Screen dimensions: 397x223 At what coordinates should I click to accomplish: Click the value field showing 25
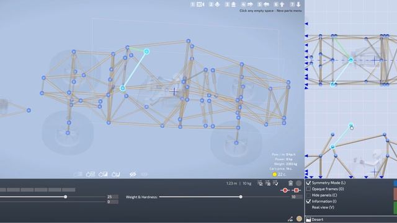click(x=112, y=197)
